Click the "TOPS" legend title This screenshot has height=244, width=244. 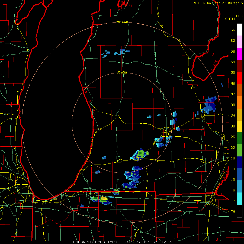[x=238, y=16]
